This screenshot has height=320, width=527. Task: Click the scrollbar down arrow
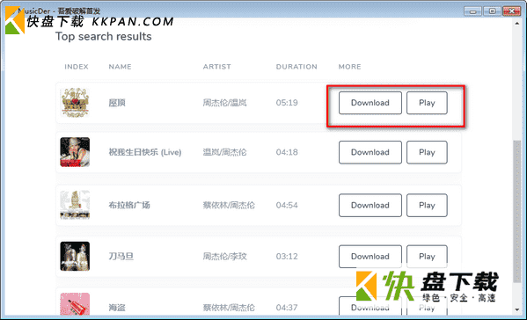517,309
